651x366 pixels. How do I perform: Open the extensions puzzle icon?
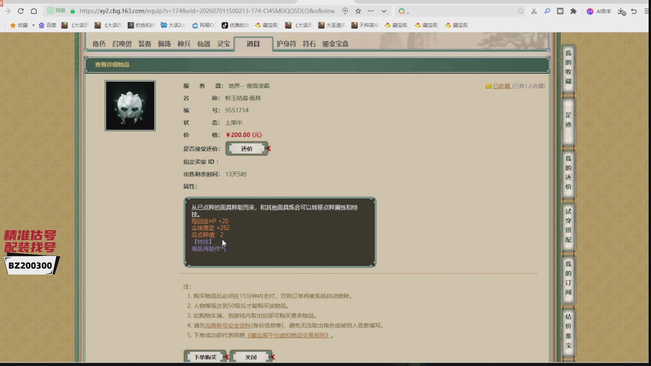(x=573, y=11)
